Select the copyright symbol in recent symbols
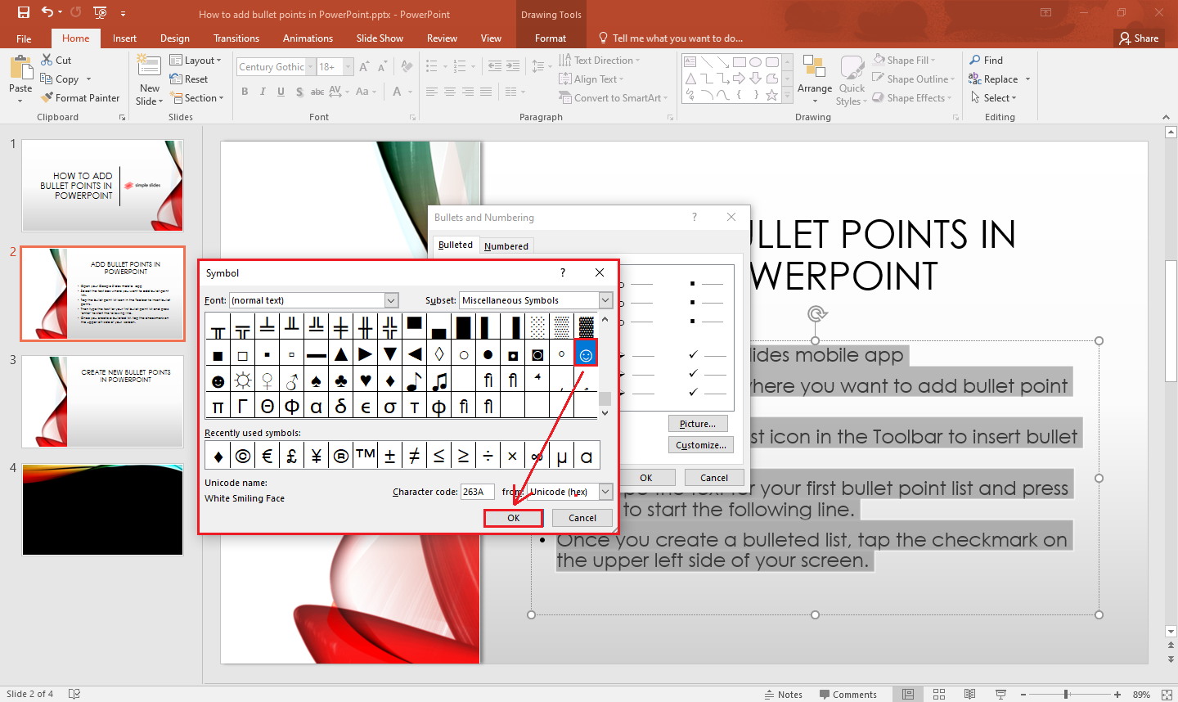This screenshot has height=702, width=1178. (243, 456)
